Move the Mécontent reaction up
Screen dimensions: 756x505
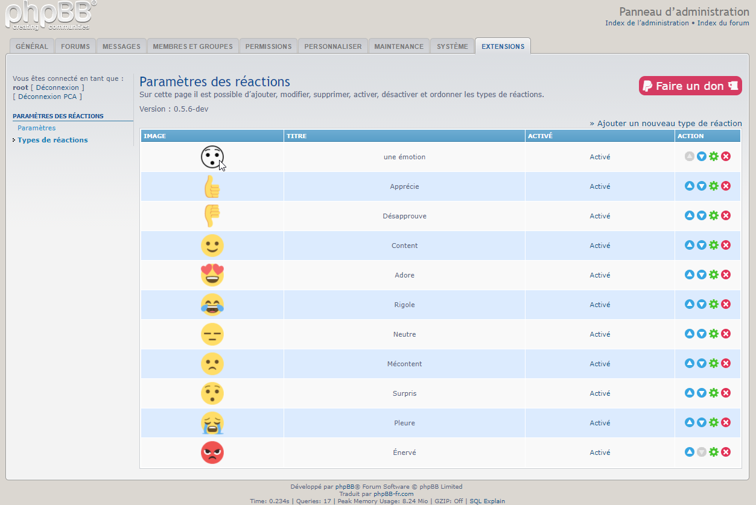(690, 363)
